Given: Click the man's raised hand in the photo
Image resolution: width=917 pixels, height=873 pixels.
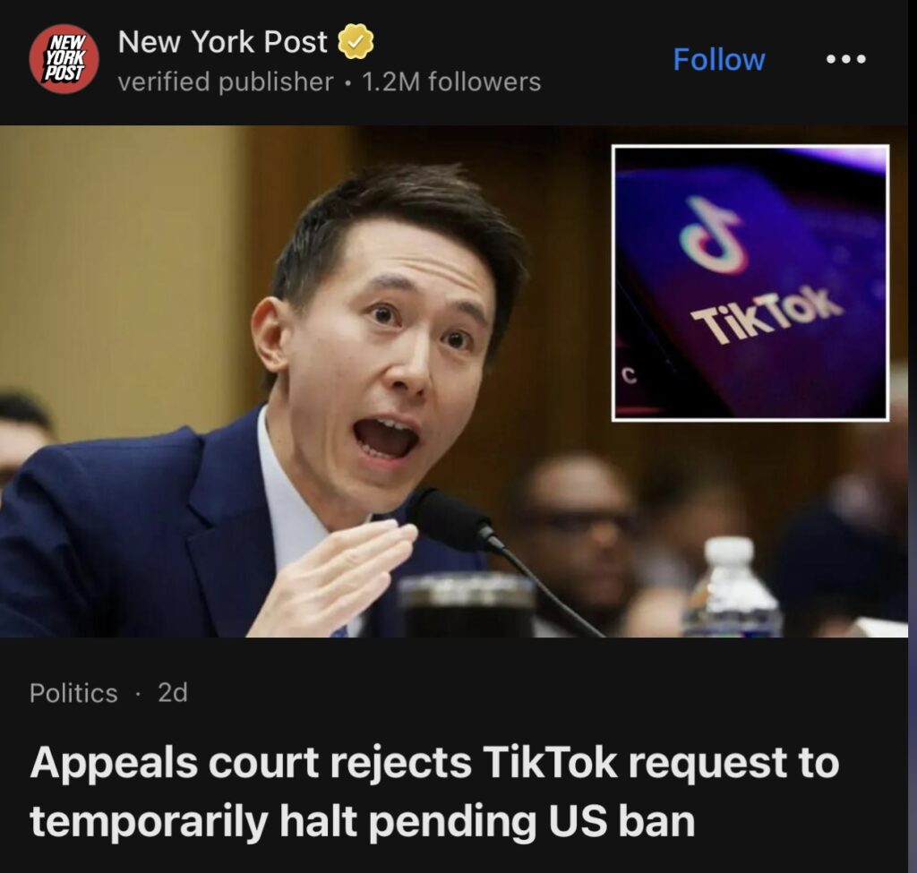Looking at the screenshot, I should (339, 576).
